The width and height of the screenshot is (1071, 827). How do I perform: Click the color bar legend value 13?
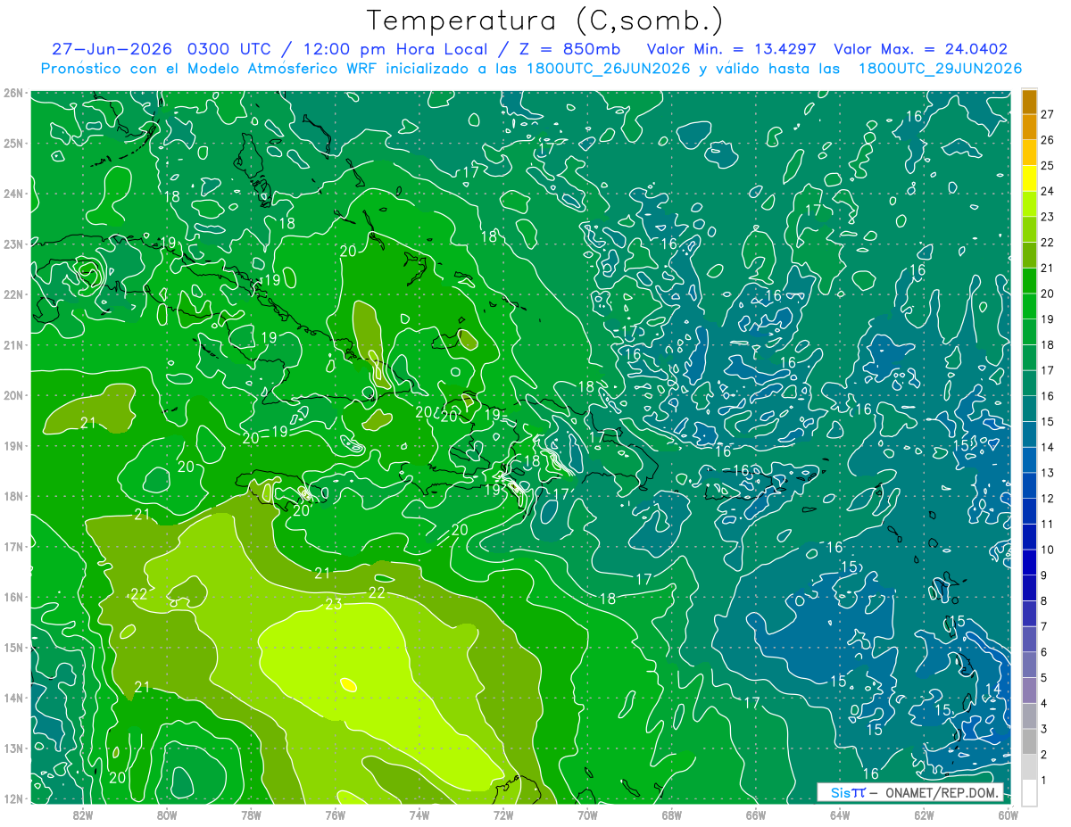click(1048, 473)
